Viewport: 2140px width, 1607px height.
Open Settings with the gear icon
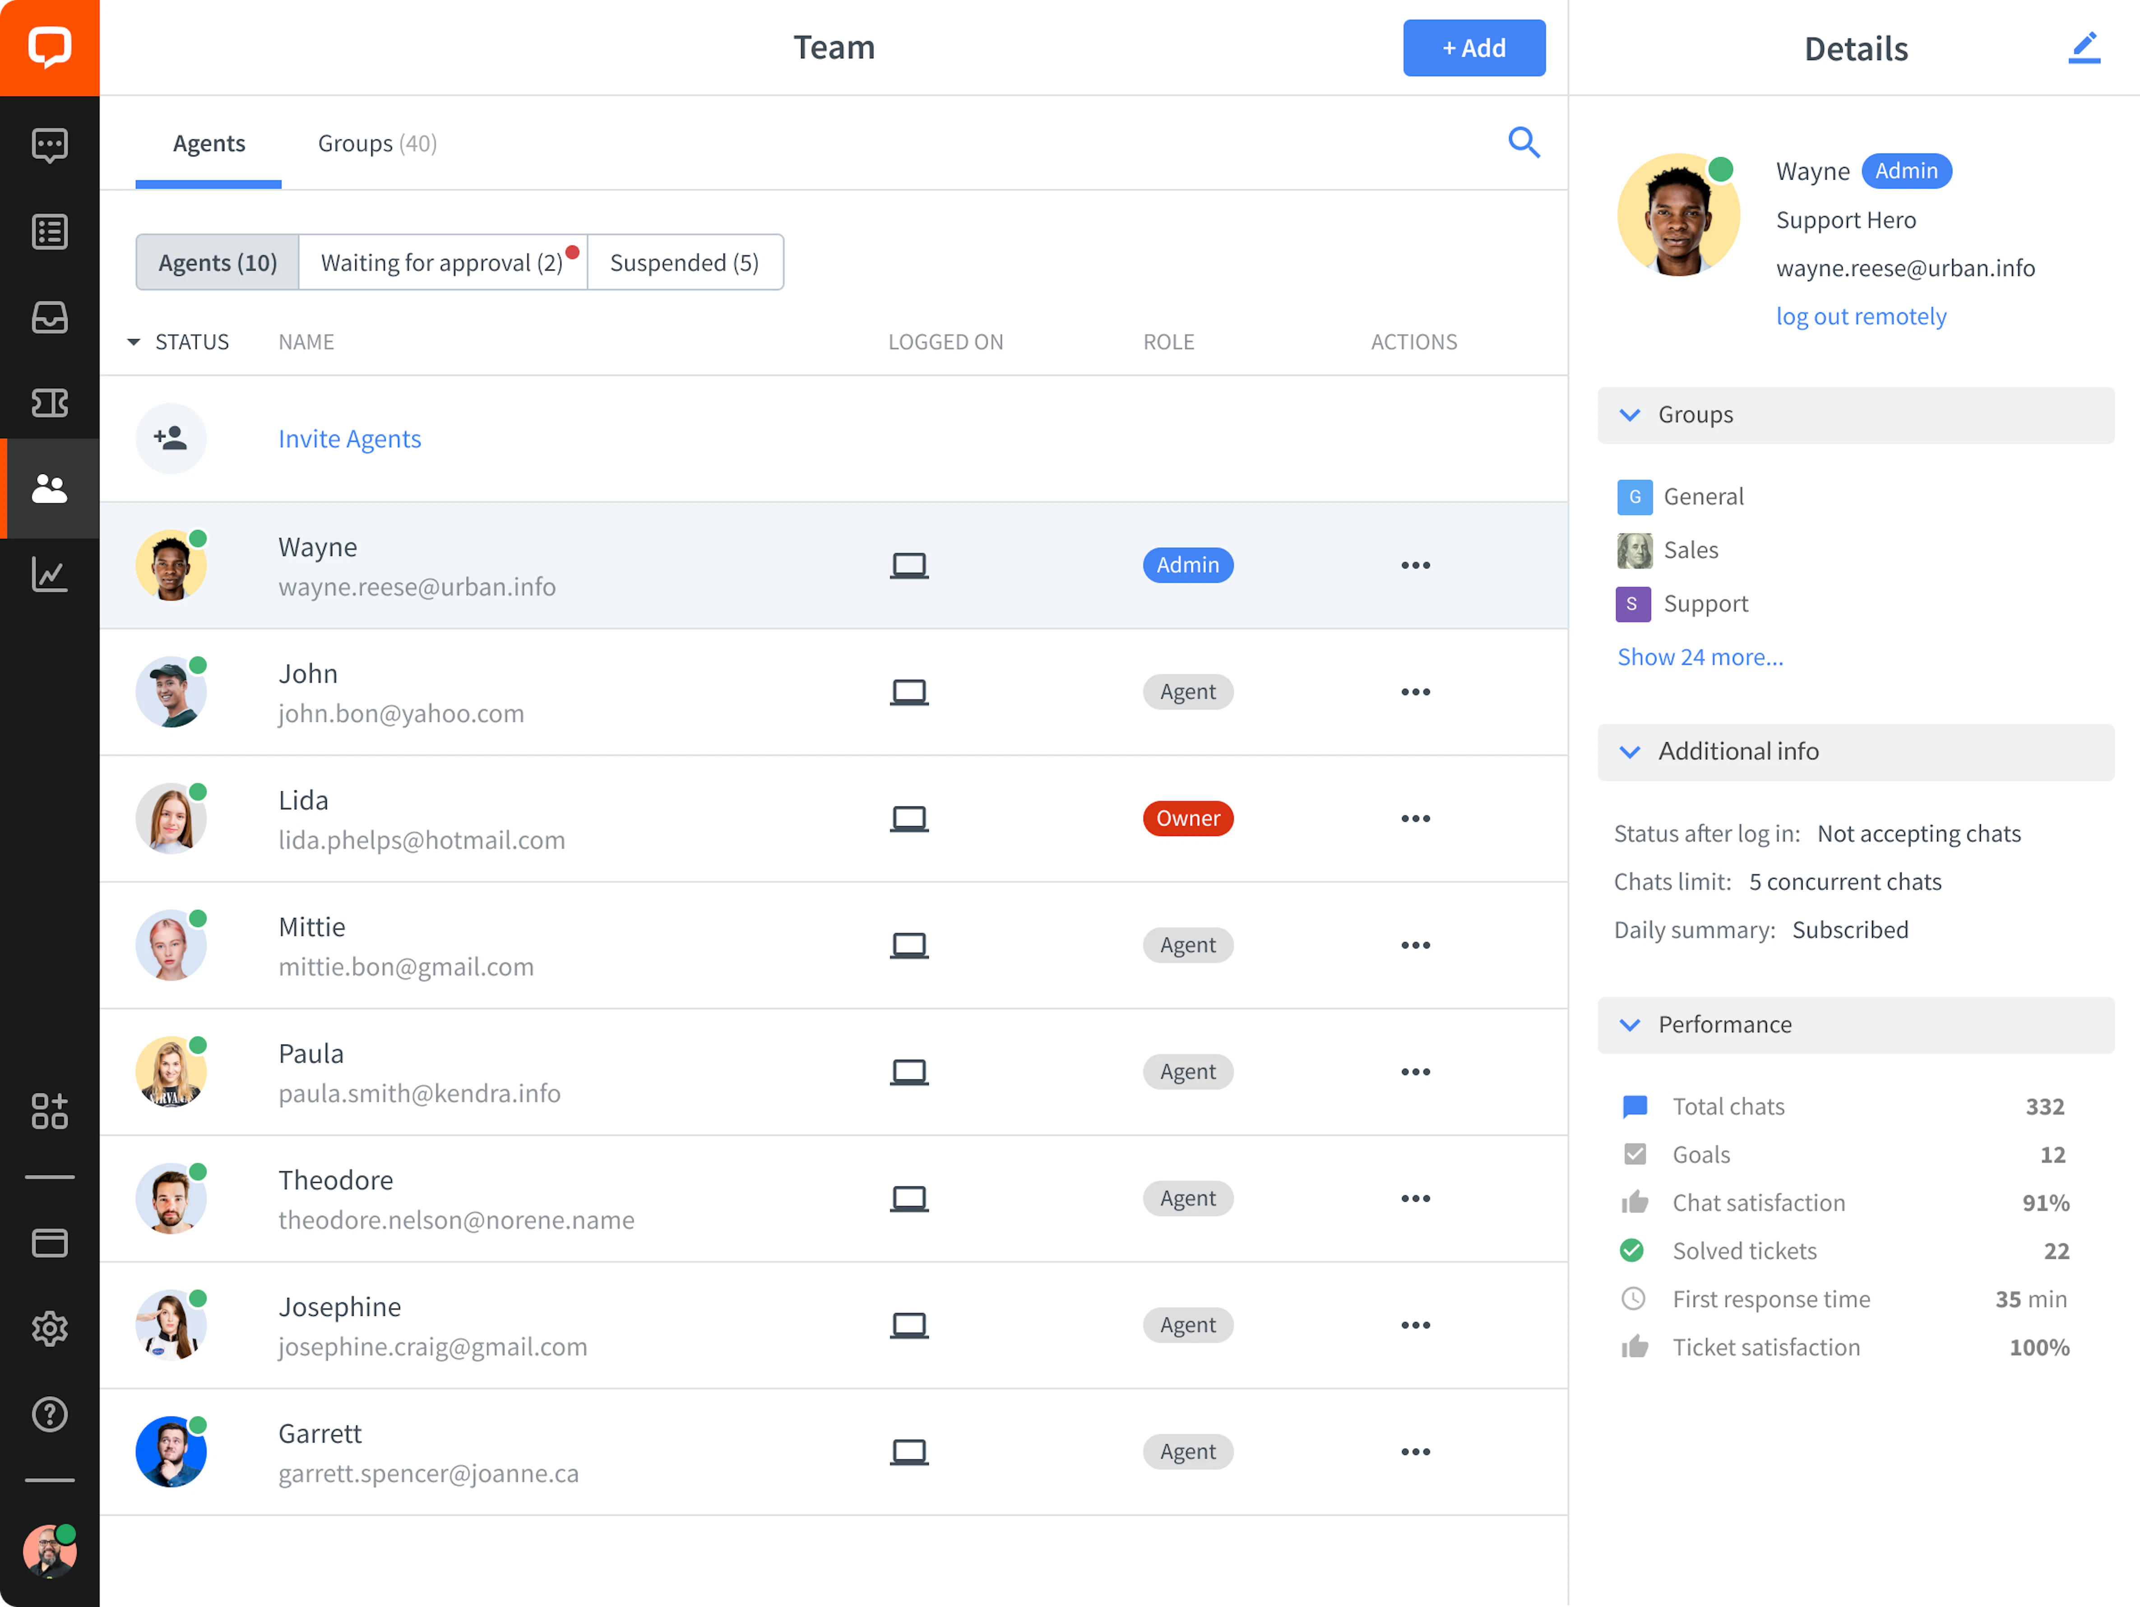[50, 1328]
